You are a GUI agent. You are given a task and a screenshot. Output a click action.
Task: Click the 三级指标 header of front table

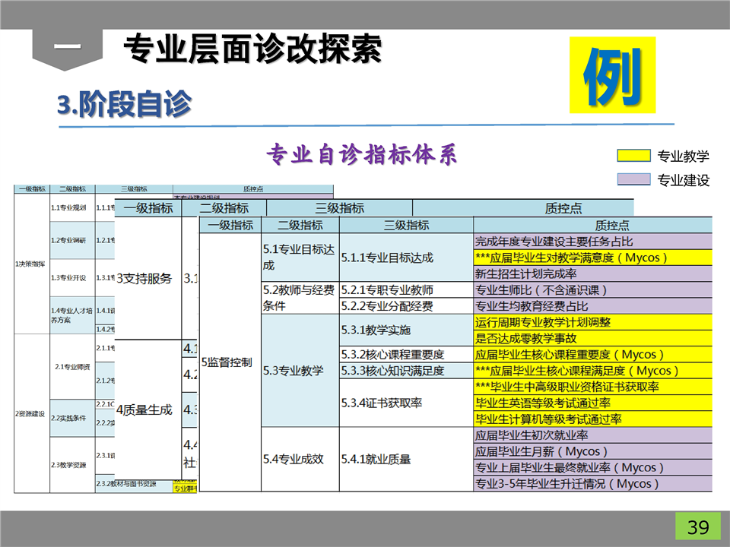pyautogui.click(x=406, y=225)
